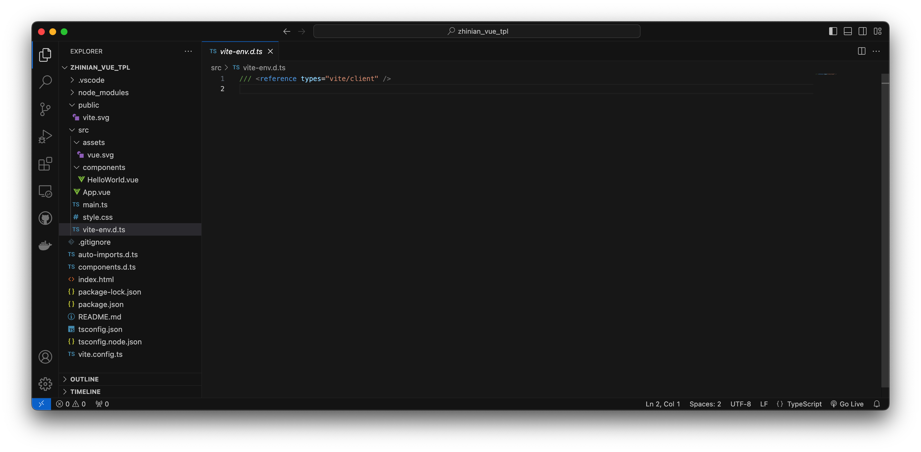Viewport: 921px width, 452px height.
Task: Open the GitHub view
Action: coord(45,218)
